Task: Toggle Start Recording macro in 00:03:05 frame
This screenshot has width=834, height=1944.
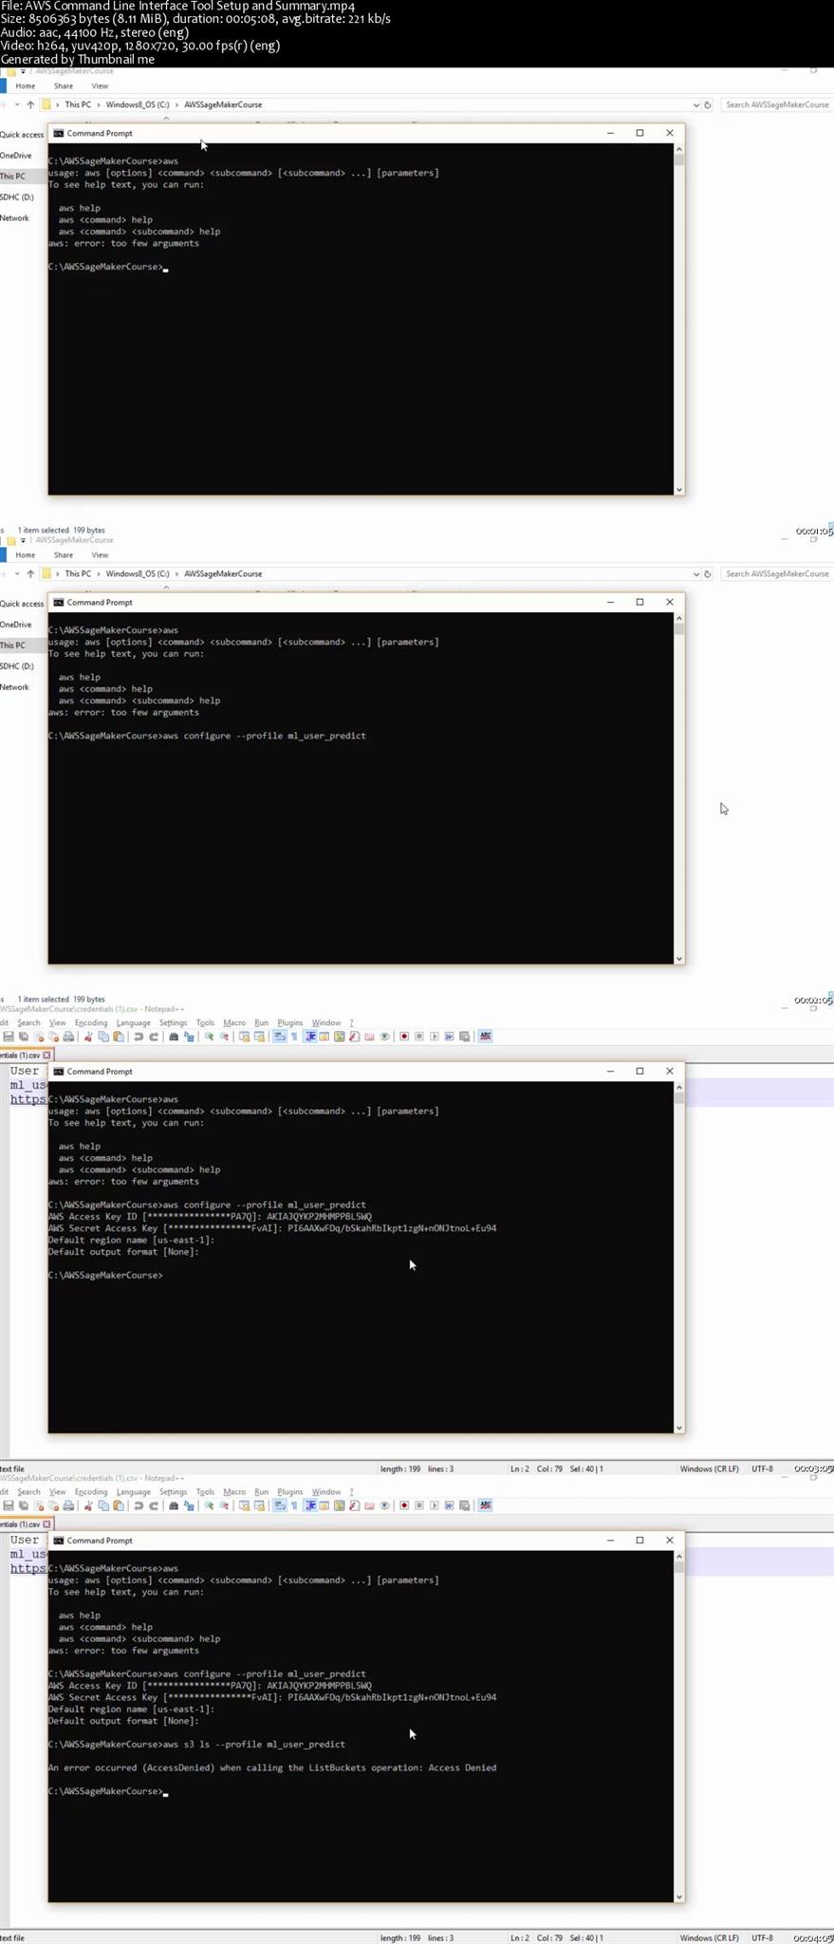Action: click(404, 1037)
